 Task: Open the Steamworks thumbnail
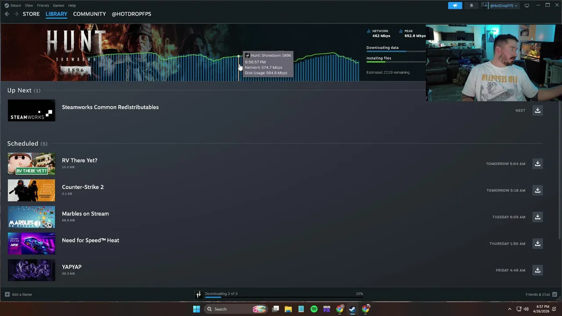coord(31,111)
